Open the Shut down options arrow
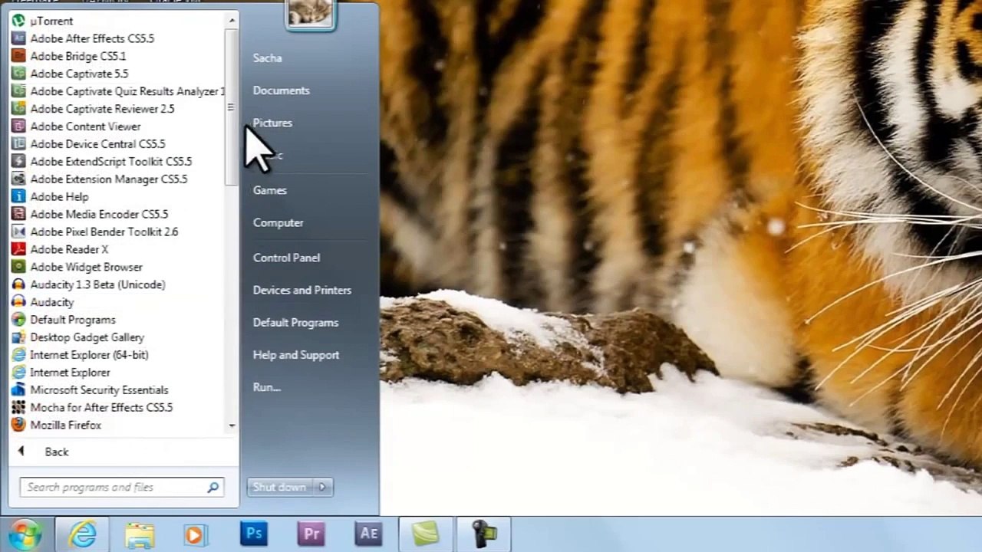This screenshot has width=982, height=552. (322, 487)
